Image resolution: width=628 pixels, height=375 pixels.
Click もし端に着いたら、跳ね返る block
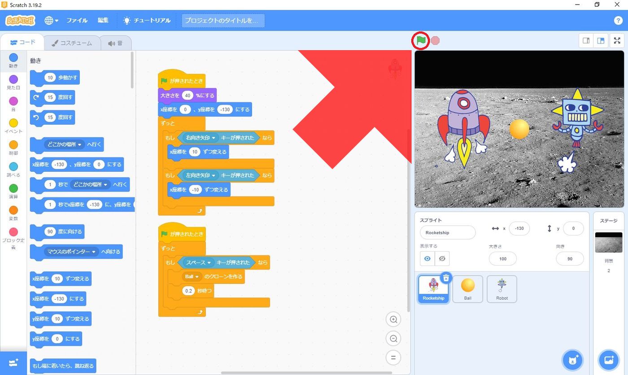click(x=63, y=366)
